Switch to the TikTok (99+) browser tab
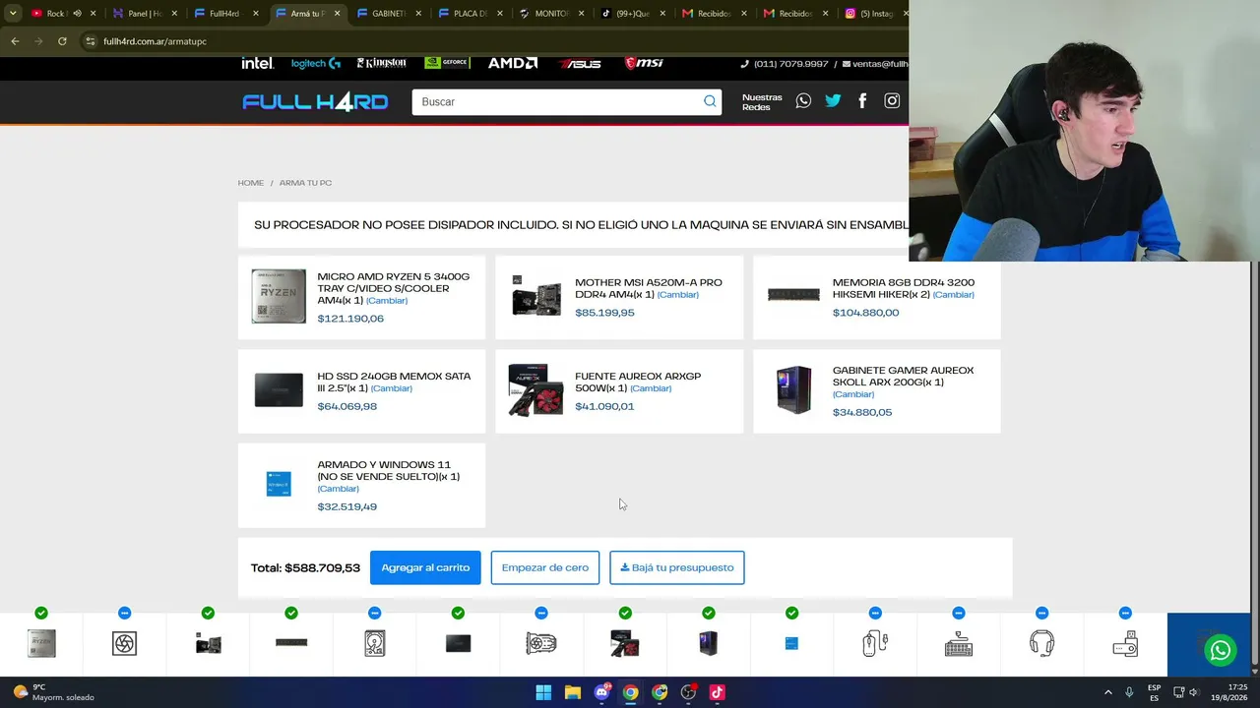This screenshot has height=708, width=1260. pos(631,14)
